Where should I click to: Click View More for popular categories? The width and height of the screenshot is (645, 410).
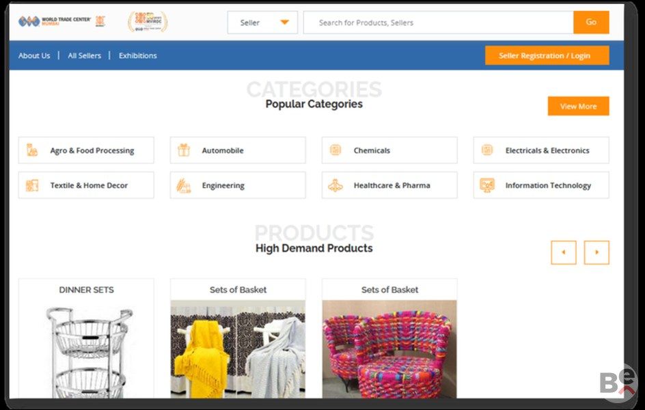click(578, 106)
